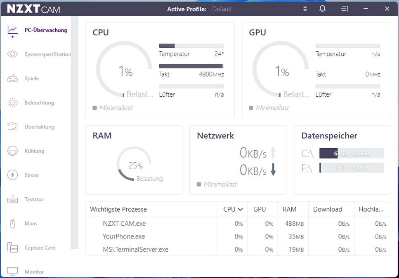Sort the process list by GPU column
The height and width of the screenshot is (278, 399).
260,209
